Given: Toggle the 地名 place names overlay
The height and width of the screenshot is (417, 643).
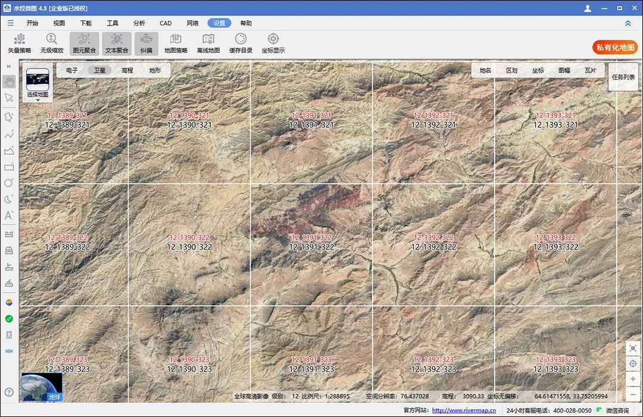Looking at the screenshot, I should pos(486,70).
